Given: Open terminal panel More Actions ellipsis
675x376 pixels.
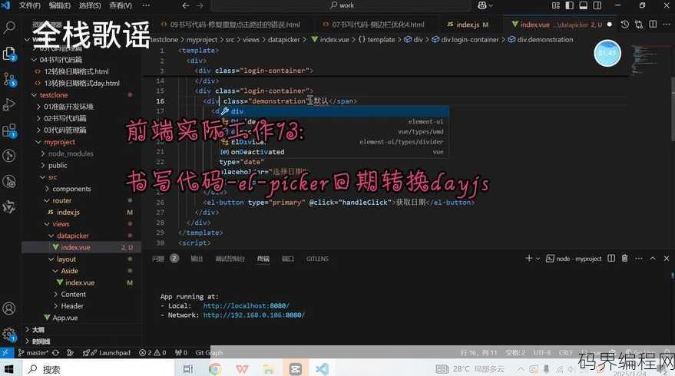Looking at the screenshot, I should pyautogui.click(x=639, y=258).
